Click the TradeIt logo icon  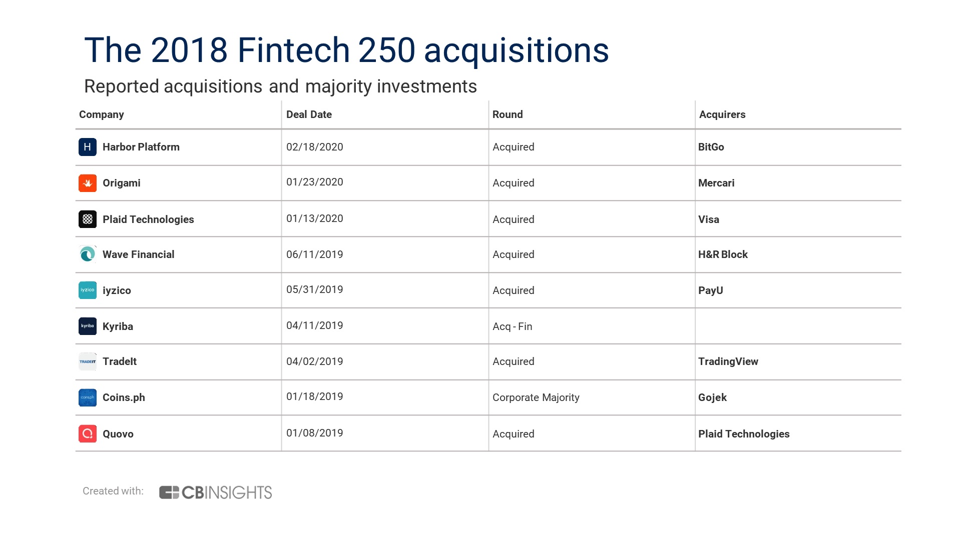click(88, 361)
